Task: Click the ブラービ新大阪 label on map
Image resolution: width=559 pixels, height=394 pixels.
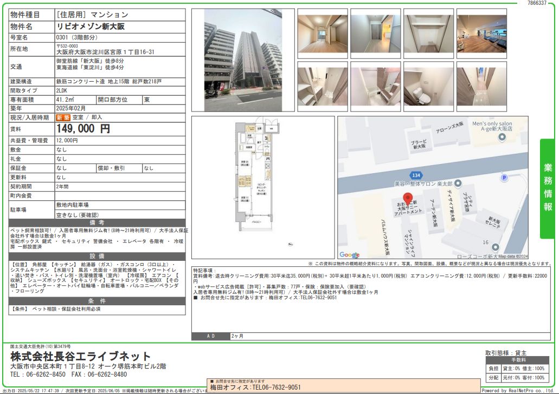Action: [x=419, y=144]
